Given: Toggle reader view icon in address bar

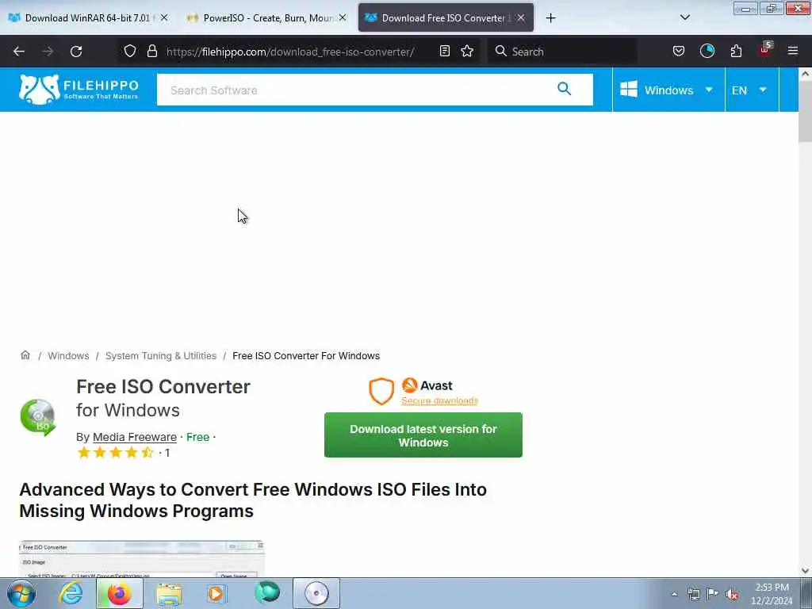Looking at the screenshot, I should tap(444, 51).
